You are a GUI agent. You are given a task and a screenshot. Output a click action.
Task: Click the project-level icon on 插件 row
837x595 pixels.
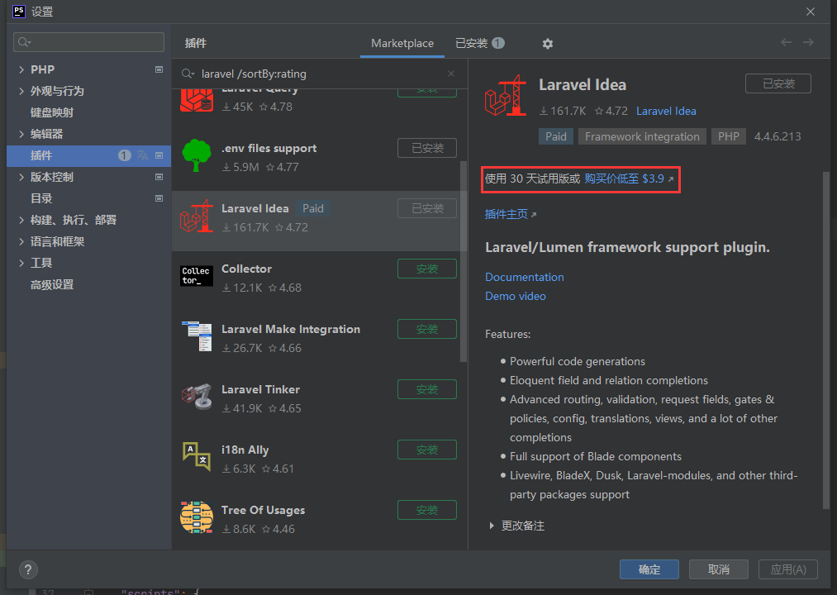click(159, 155)
